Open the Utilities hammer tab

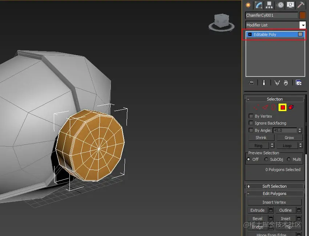point(301,5)
